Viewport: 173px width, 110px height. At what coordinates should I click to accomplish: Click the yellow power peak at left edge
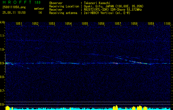(x=7, y=108)
